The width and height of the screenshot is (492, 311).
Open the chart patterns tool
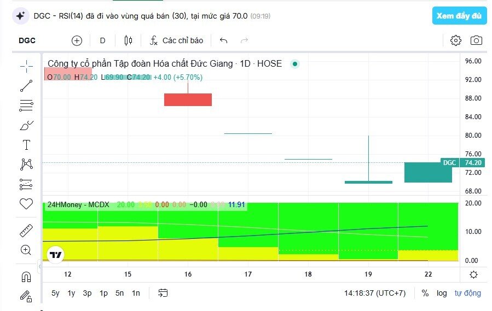tap(26, 165)
